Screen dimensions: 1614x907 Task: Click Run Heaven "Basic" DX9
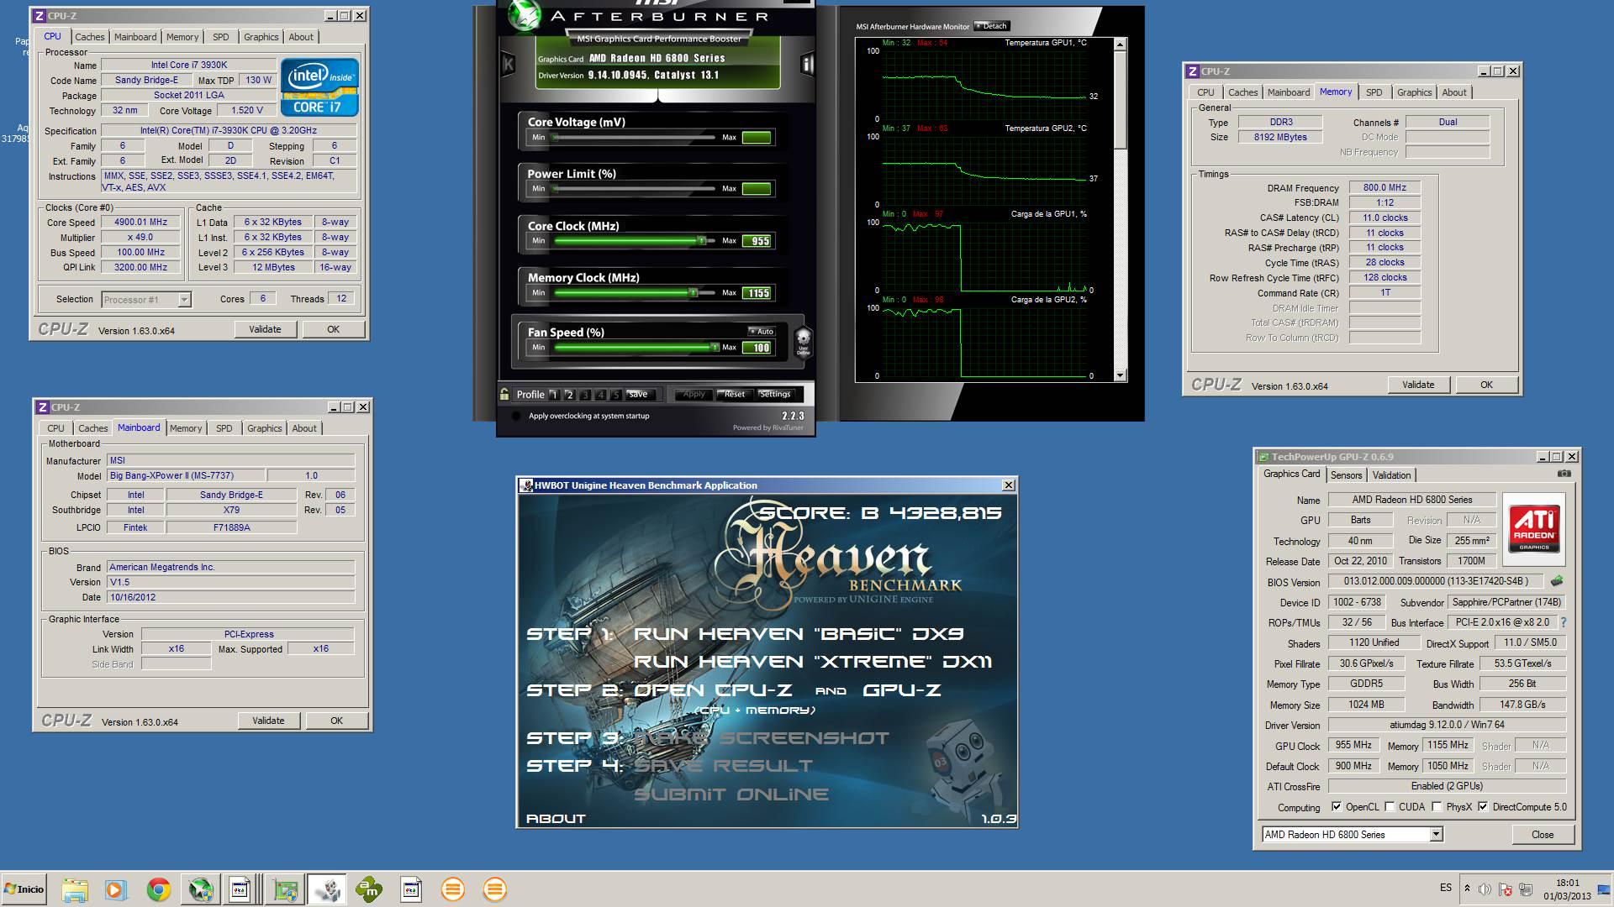(798, 634)
